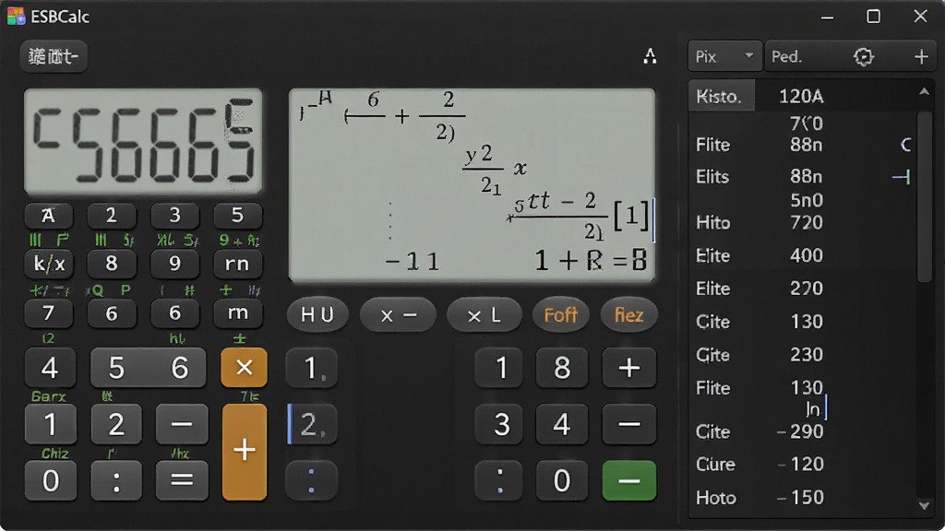Tap the A key
This screenshot has width=945, height=531.
[x=49, y=216]
